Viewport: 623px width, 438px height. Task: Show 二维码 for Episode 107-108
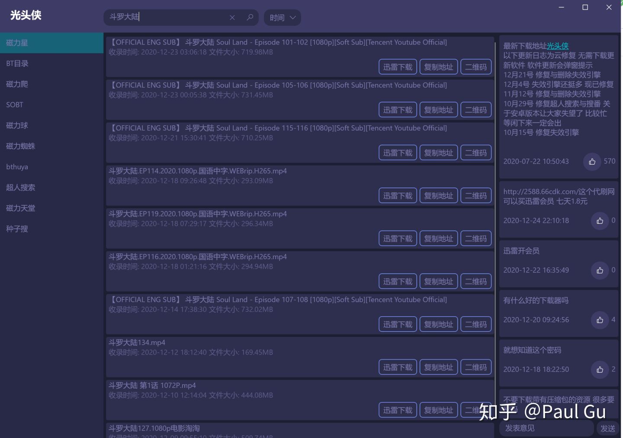pyautogui.click(x=475, y=324)
